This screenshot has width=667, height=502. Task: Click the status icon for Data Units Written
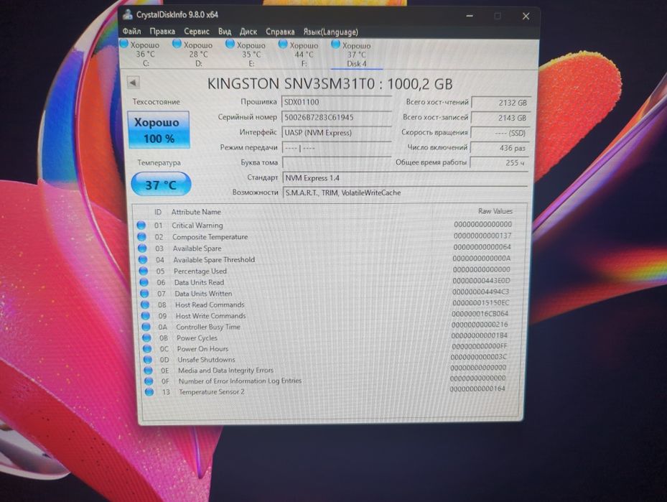(144, 294)
